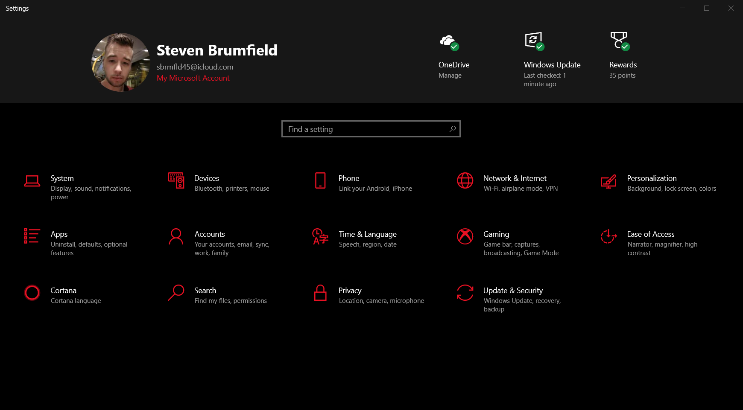Viewport: 743px width, 410px height.
Task: Click 'Bluetooth, printers, mouse' description
Action: tap(232, 189)
